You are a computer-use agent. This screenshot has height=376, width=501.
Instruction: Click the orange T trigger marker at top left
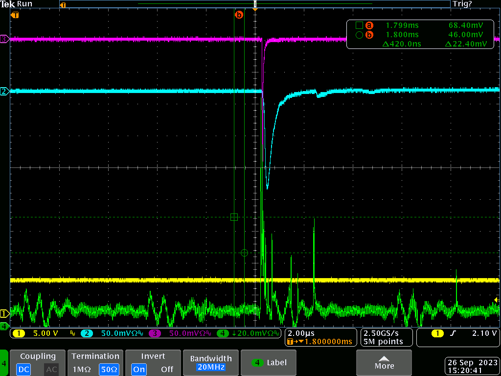click(x=16, y=15)
